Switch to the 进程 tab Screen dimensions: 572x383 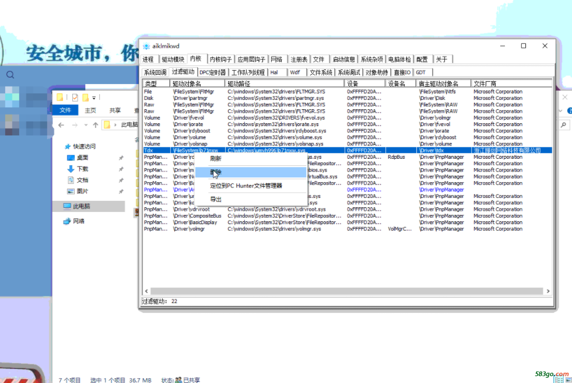(x=148, y=59)
